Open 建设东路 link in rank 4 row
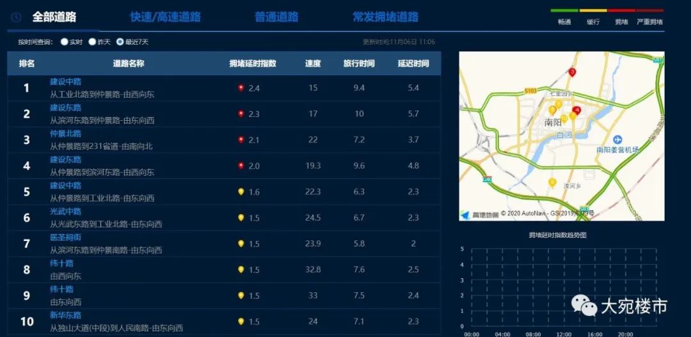Image resolution: width=691 pixels, height=337 pixels. tap(65, 159)
